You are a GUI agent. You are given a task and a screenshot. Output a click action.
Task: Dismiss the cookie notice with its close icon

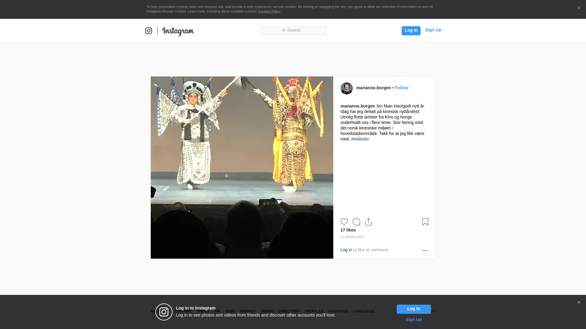click(x=579, y=8)
